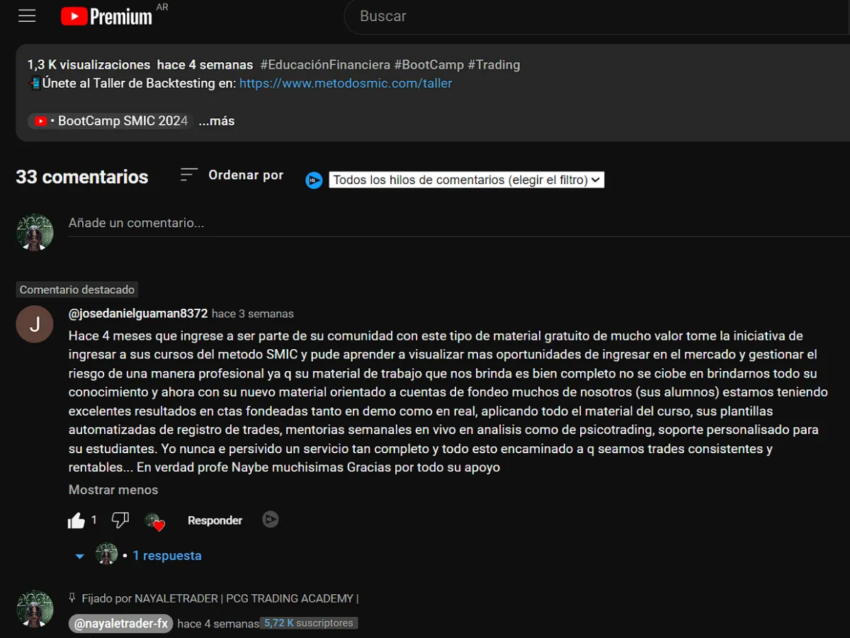Open the metodosmic.com/taller link
Viewport: 850px width, 638px height.
point(346,84)
